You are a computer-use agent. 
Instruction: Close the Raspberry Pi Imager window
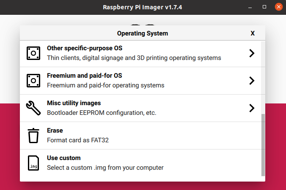278,7
